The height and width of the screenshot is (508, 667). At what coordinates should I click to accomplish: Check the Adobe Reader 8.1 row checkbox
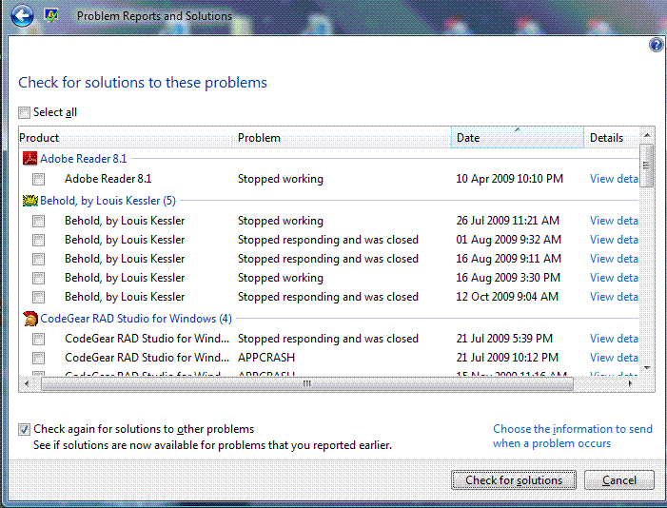point(39,179)
